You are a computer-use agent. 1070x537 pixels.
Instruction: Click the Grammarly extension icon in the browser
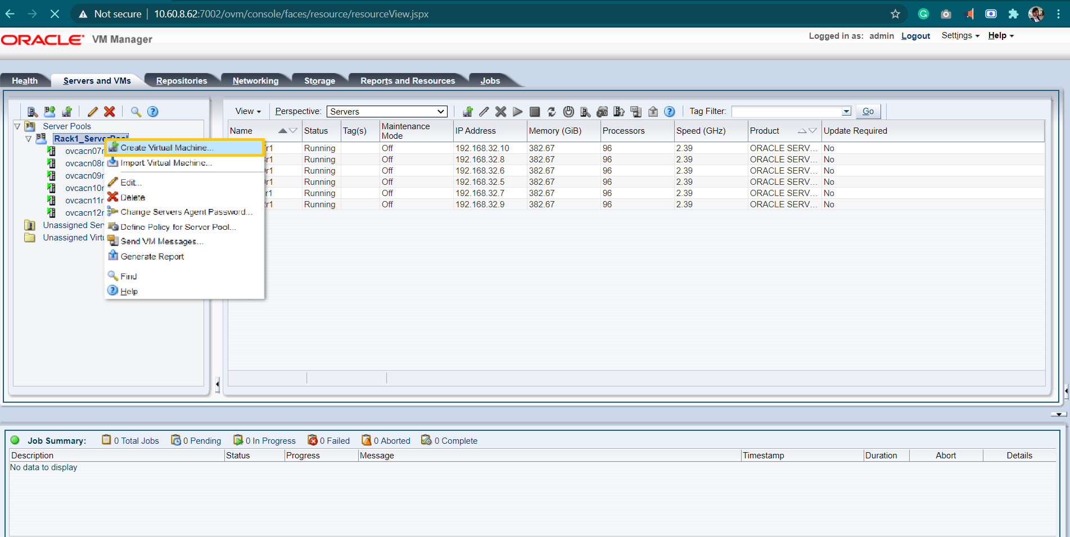pos(923,14)
